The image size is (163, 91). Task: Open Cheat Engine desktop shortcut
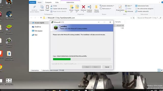[9, 15]
